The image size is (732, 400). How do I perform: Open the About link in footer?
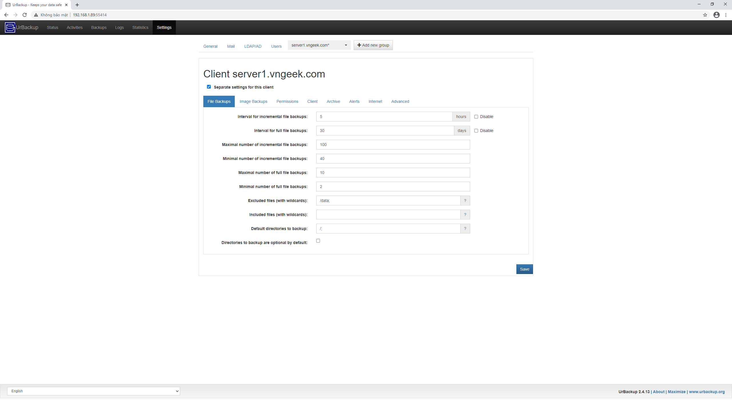pyautogui.click(x=659, y=392)
